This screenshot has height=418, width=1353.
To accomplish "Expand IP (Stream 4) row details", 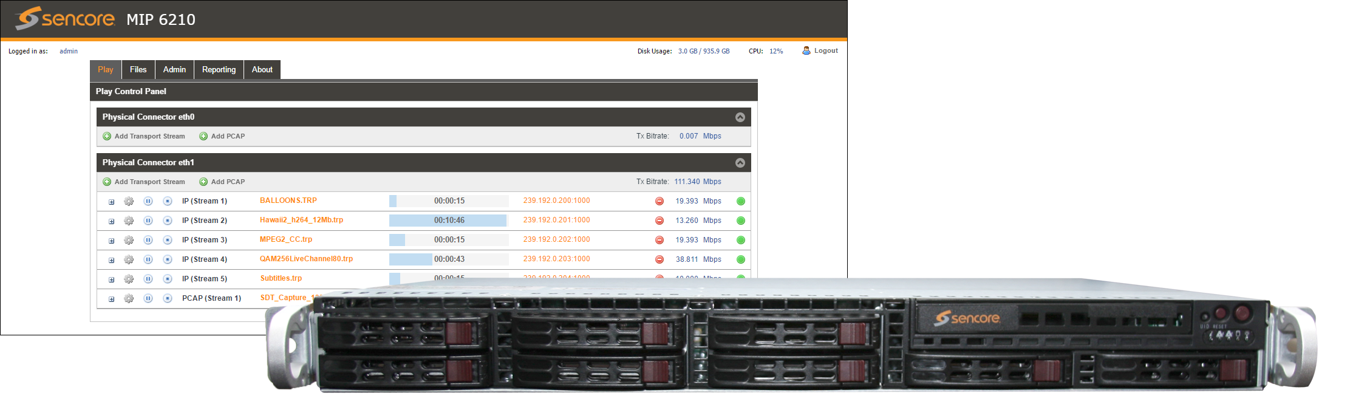I will (x=112, y=260).
